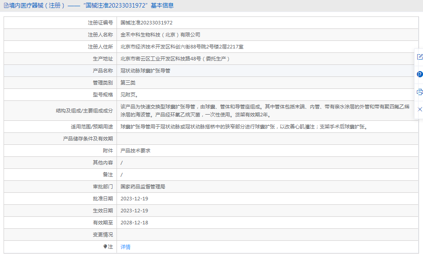Image resolution: width=423 pixels, height=255 pixels.
Task: Close the detail panel with X icon
Action: pyautogui.click(x=420, y=109)
